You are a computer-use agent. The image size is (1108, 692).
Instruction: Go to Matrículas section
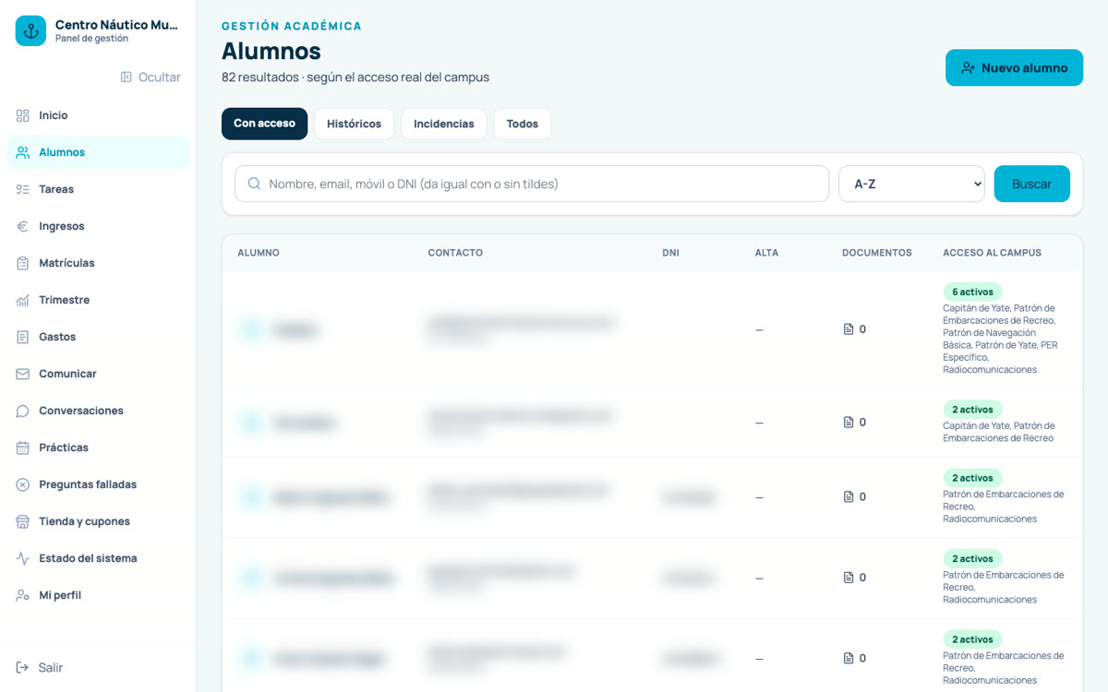[x=98, y=263]
